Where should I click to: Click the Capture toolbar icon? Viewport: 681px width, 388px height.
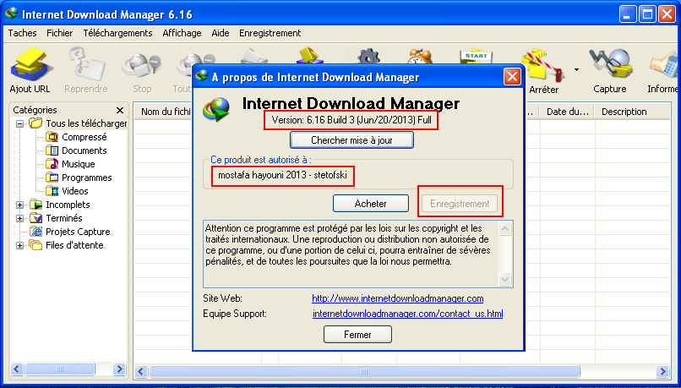[610, 64]
